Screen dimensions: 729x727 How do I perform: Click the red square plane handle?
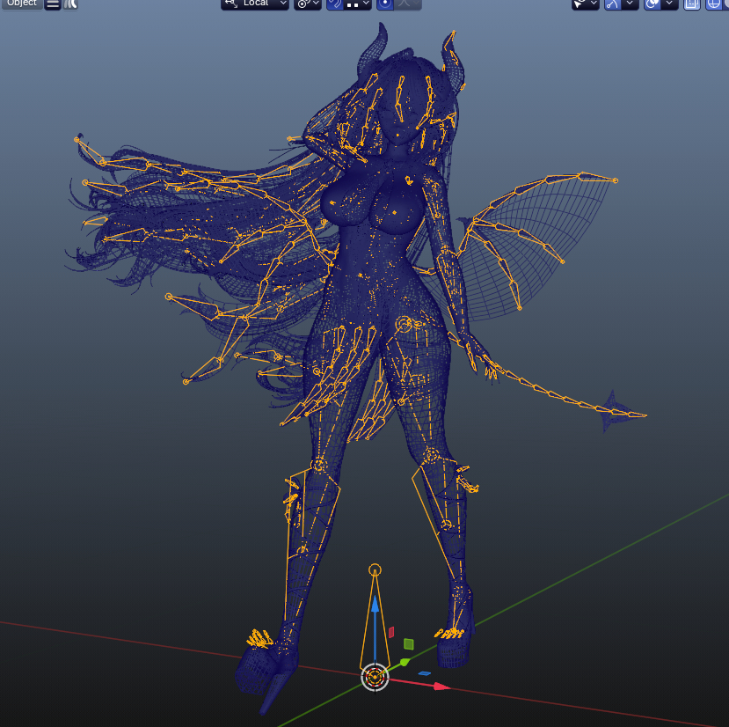[x=391, y=632]
